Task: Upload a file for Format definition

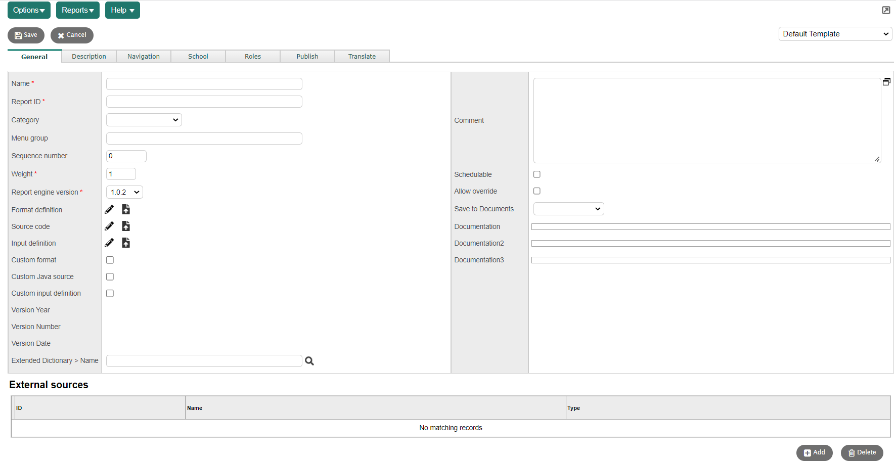Action: (x=126, y=209)
